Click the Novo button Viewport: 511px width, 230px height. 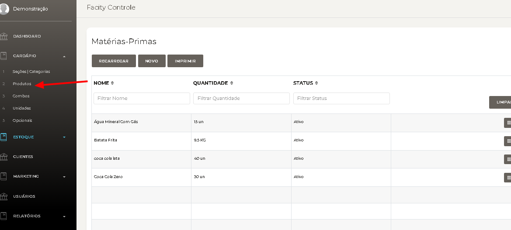click(152, 61)
